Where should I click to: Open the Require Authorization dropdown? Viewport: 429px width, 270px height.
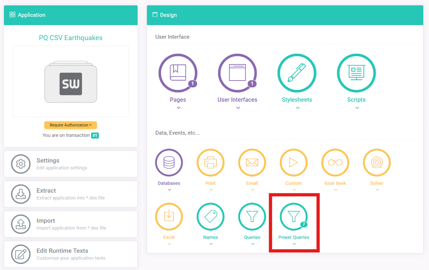tap(71, 125)
